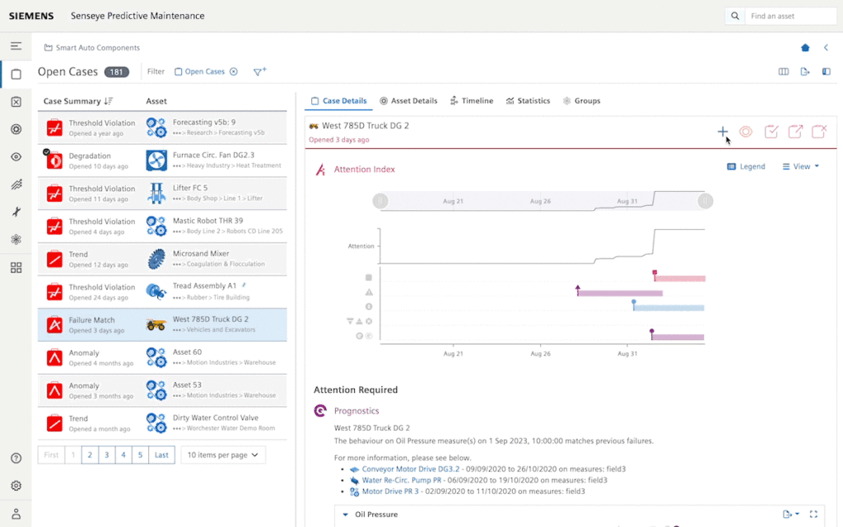The width and height of the screenshot is (843, 527).
Task: Select the Microsand Mixer case row
Action: [x=162, y=259]
